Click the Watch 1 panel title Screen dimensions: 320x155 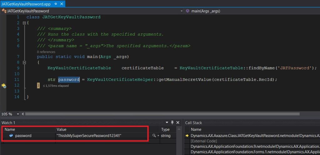click(8, 123)
